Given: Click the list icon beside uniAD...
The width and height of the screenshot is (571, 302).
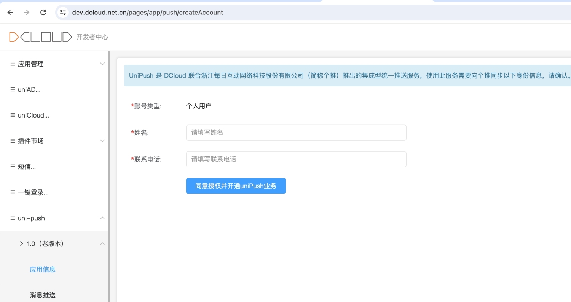Looking at the screenshot, I should [x=12, y=90].
